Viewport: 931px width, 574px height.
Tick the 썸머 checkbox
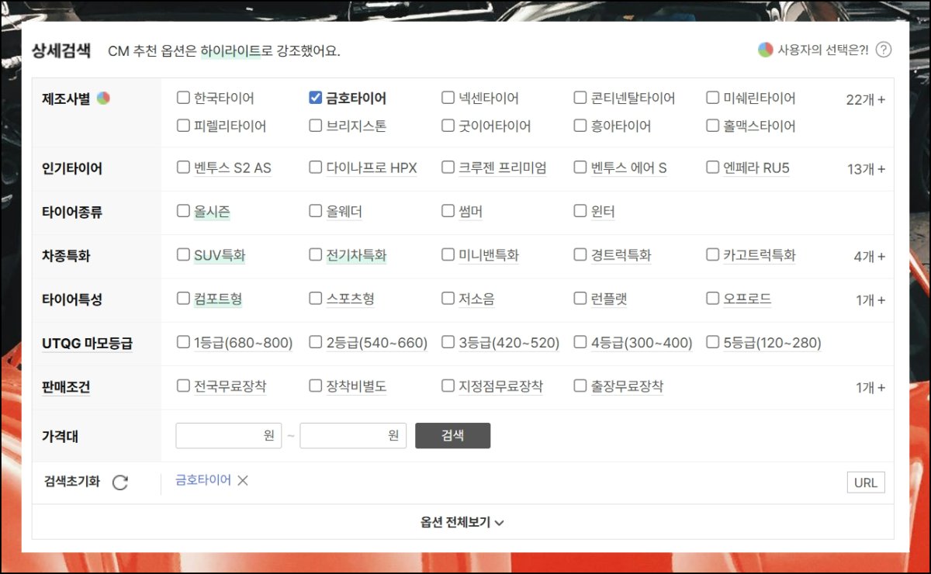pos(448,210)
